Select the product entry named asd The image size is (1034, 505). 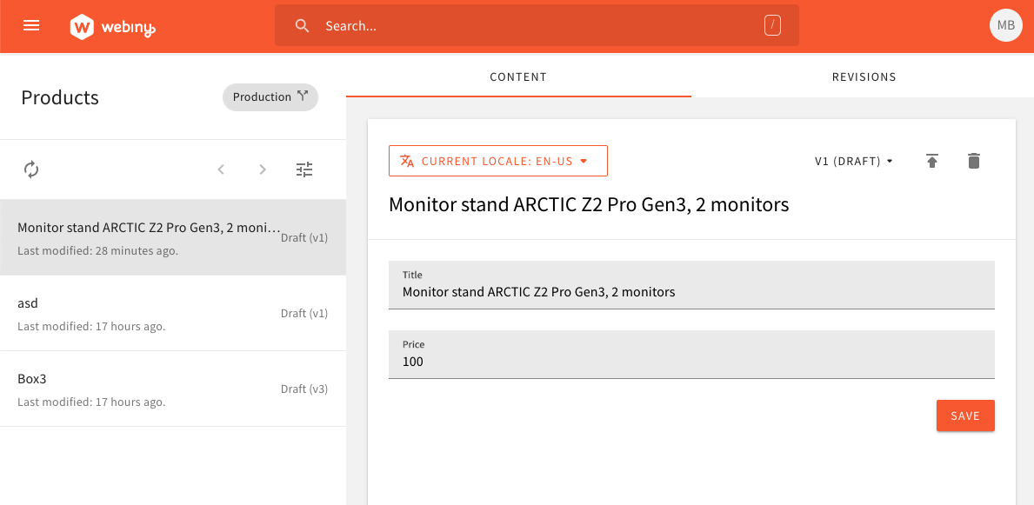[130, 313]
